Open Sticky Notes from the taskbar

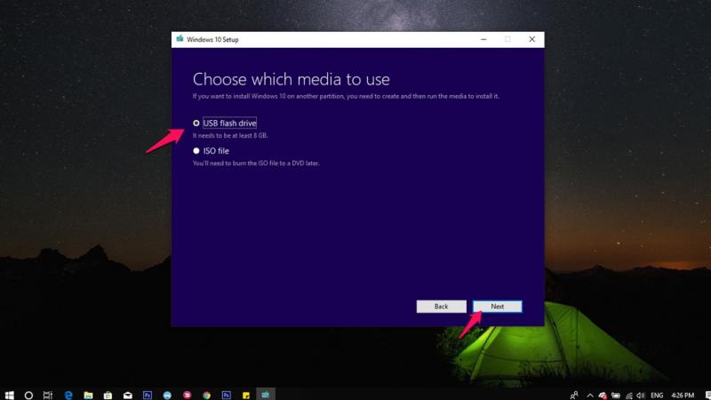pos(245,394)
